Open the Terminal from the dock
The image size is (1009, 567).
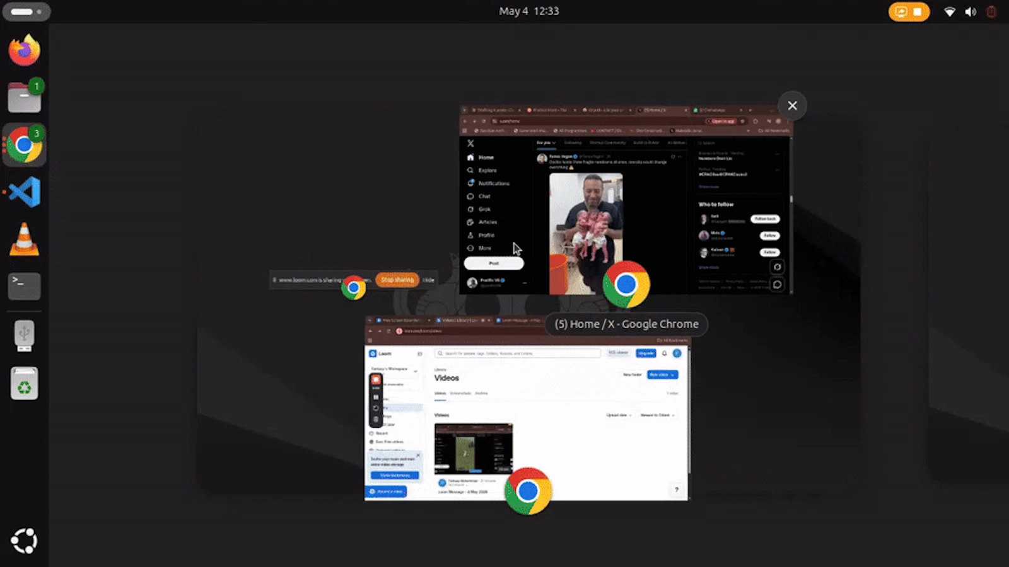point(24,286)
